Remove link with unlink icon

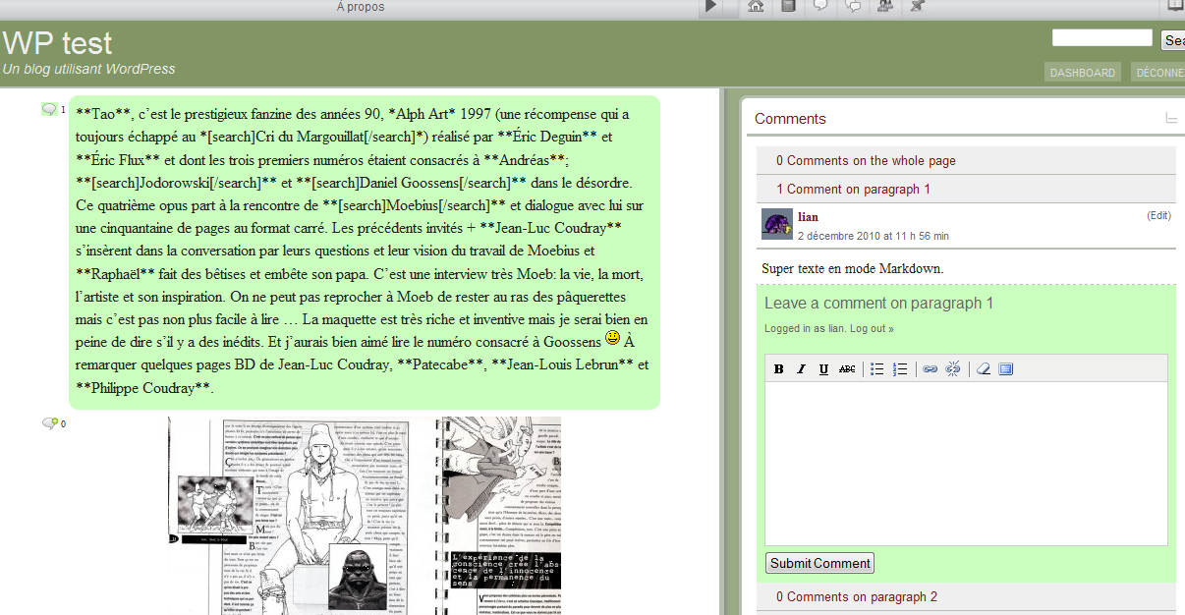(952, 369)
